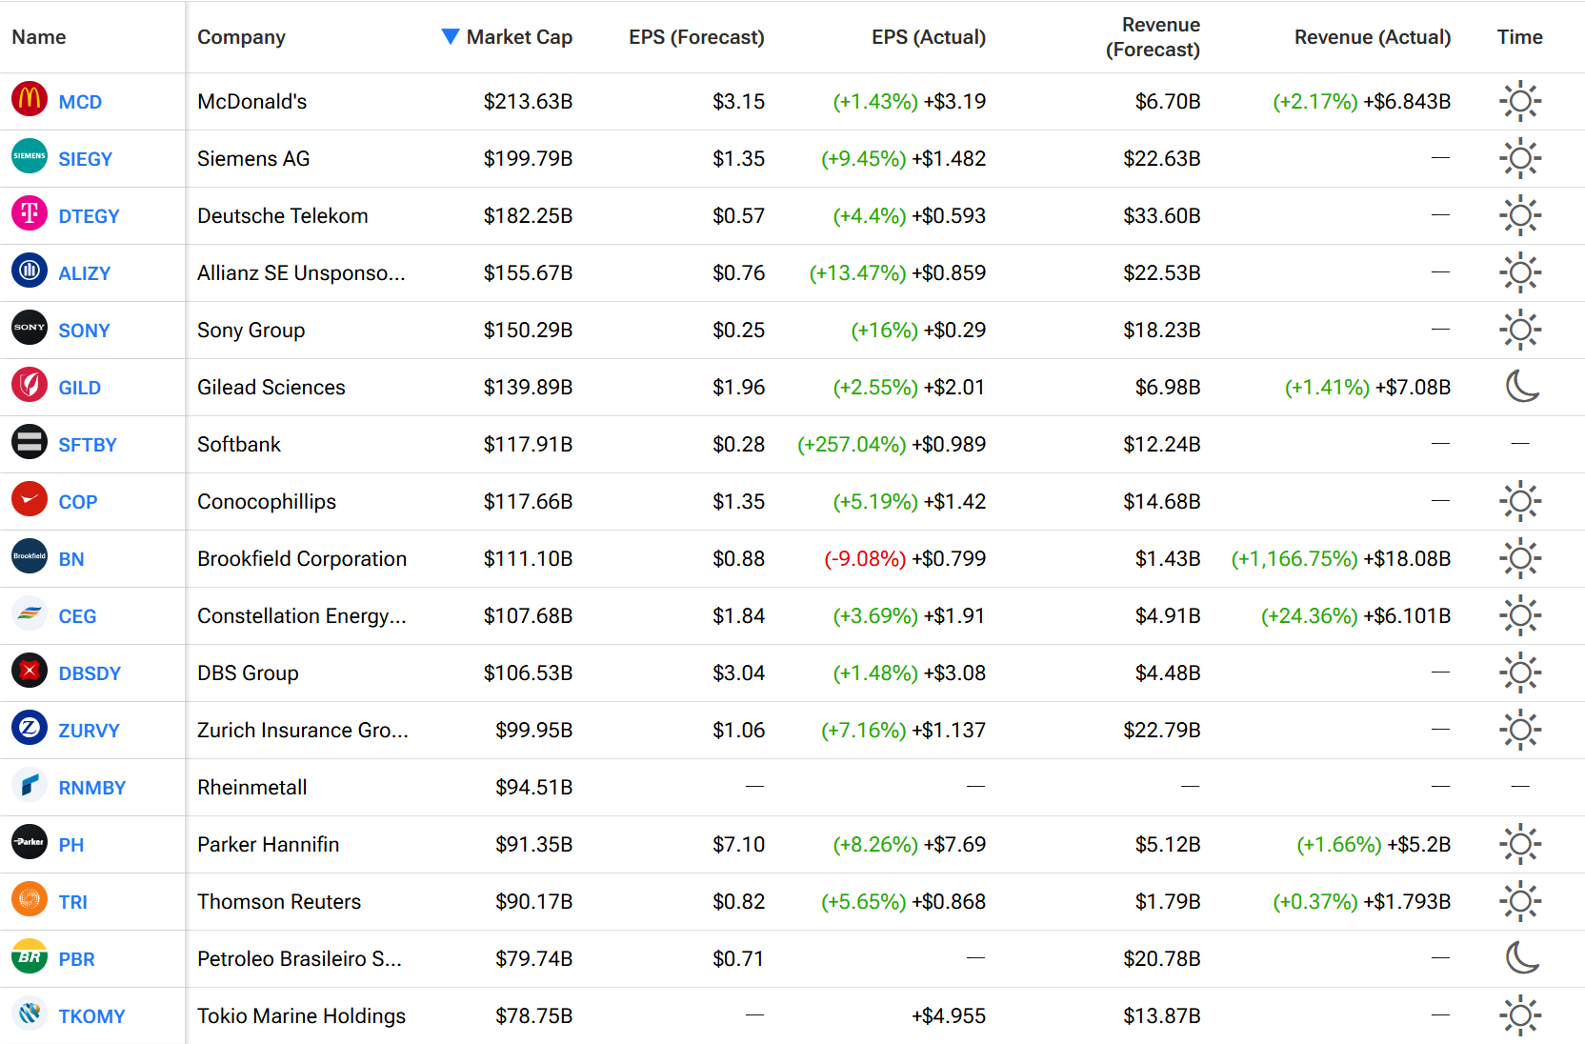Click the Thomson Reuters logo icon
1585x1044 pixels.
[x=30, y=899]
